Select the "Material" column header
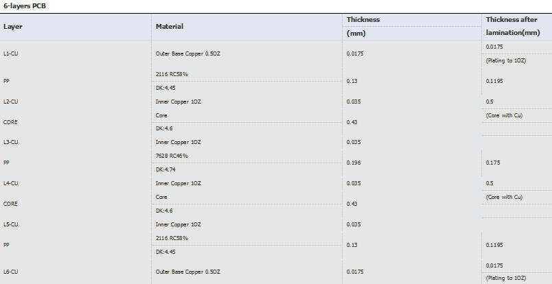The height and width of the screenshot is (284, 552). click(x=170, y=27)
